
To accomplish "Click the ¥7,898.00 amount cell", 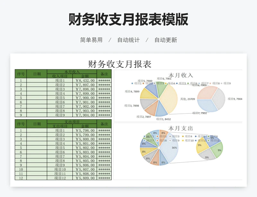I will (85, 89).
